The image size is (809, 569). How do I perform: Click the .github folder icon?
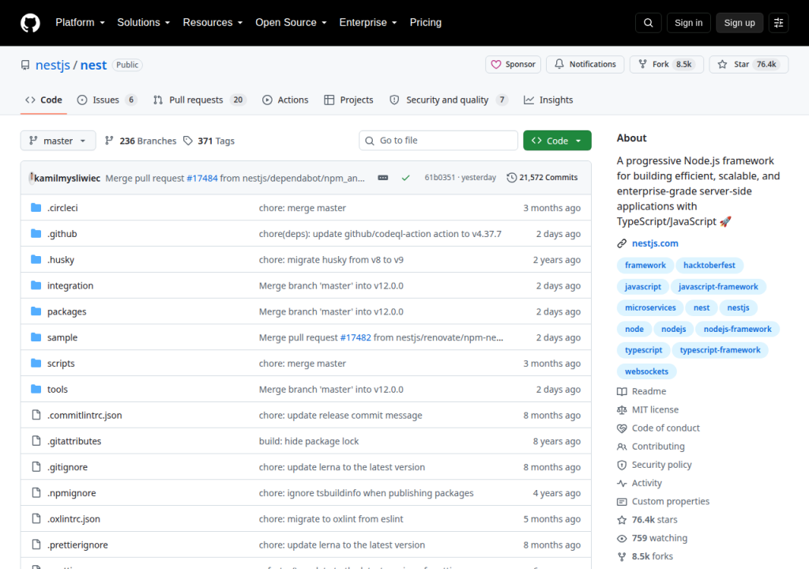(x=36, y=233)
